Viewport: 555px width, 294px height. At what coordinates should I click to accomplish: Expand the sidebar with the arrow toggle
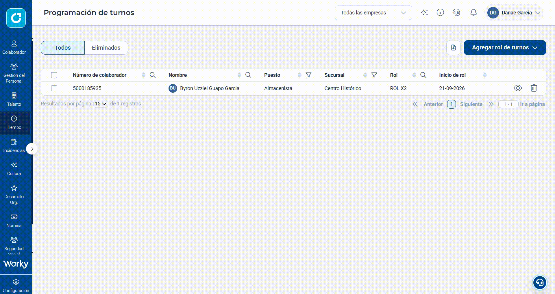32,149
